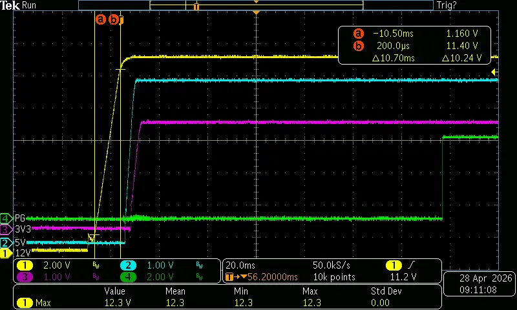This screenshot has width=517, height=310.
Task: Select the channel 1 12V ground marker
Action: (6, 254)
